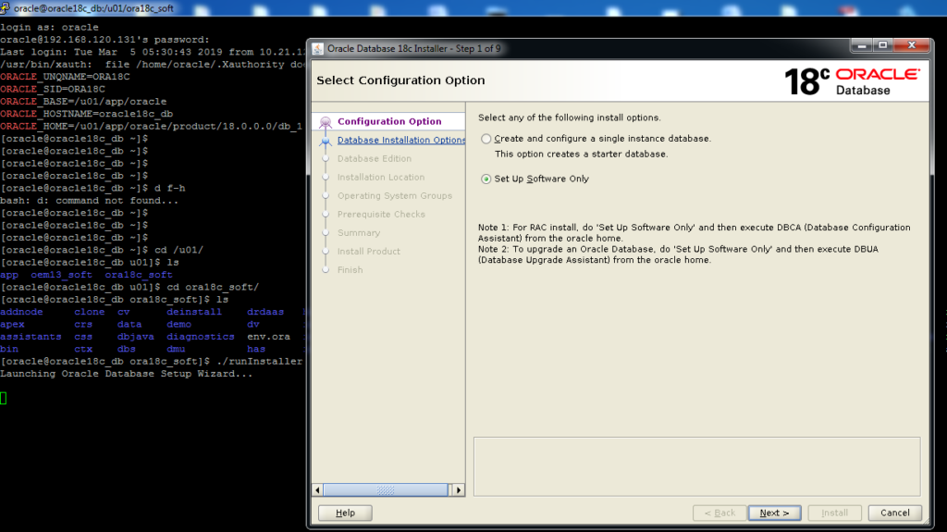
Task: Open the Database Installation Options step link
Action: click(401, 141)
